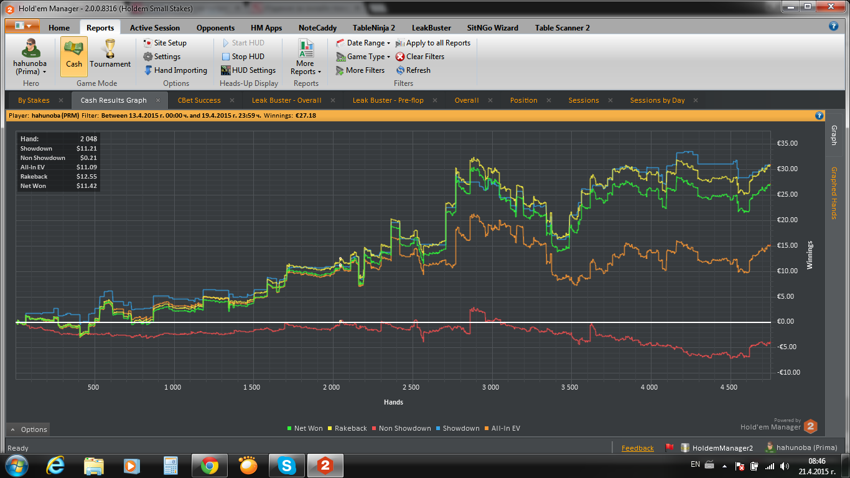Switch to the Active Session tab
The image size is (850, 478).
[x=155, y=27]
